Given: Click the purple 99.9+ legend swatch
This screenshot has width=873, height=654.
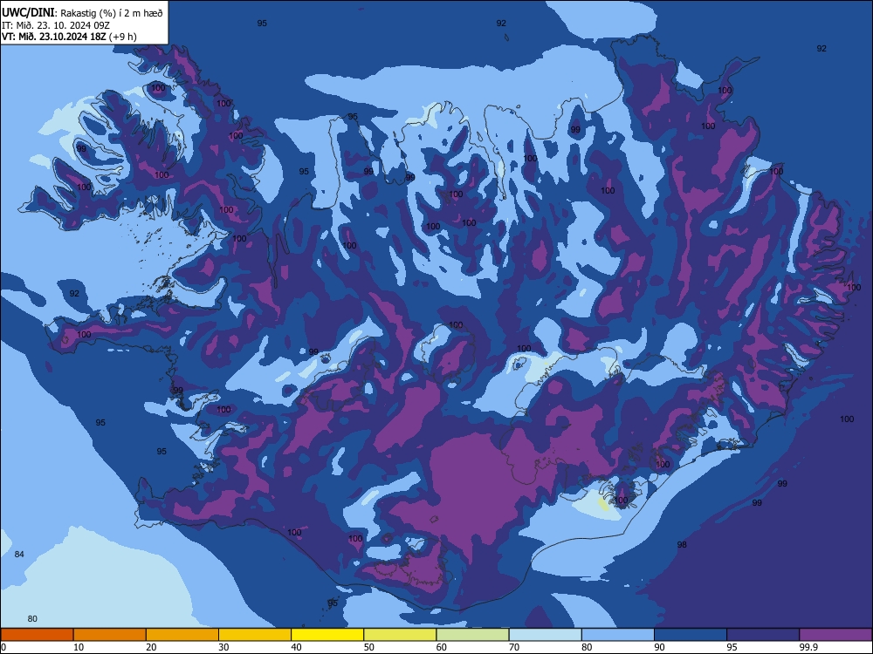Looking at the screenshot, I should point(835,635).
